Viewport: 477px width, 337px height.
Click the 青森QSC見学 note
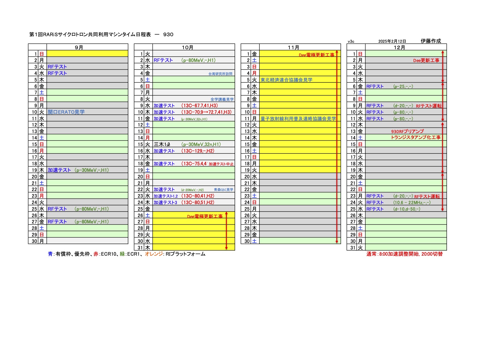(223, 190)
